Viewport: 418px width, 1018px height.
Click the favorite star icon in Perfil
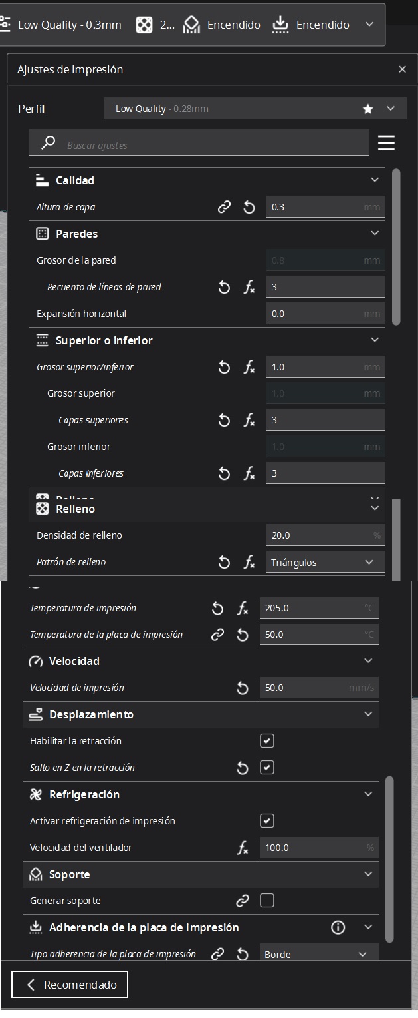click(368, 109)
